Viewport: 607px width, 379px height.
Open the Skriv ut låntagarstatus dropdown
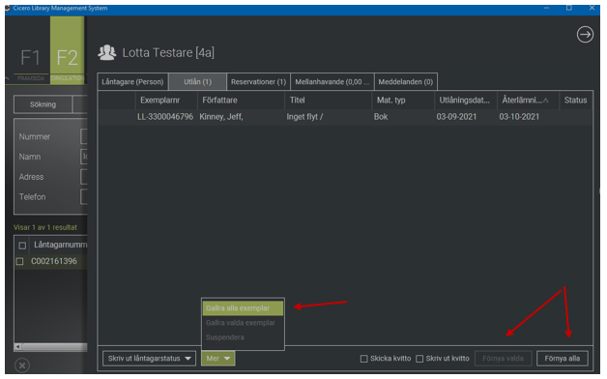tap(150, 358)
